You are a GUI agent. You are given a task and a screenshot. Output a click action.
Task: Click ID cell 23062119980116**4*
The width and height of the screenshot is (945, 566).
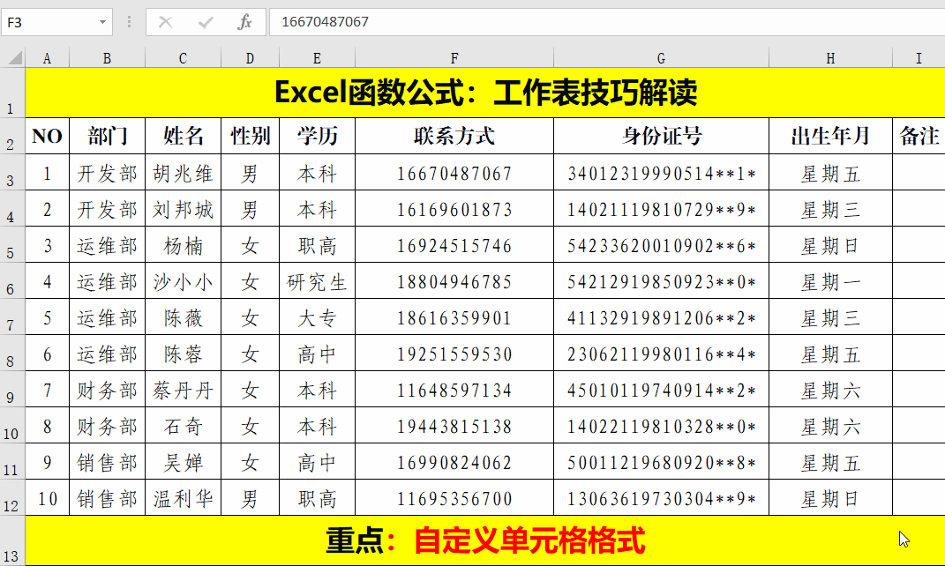pyautogui.click(x=661, y=354)
